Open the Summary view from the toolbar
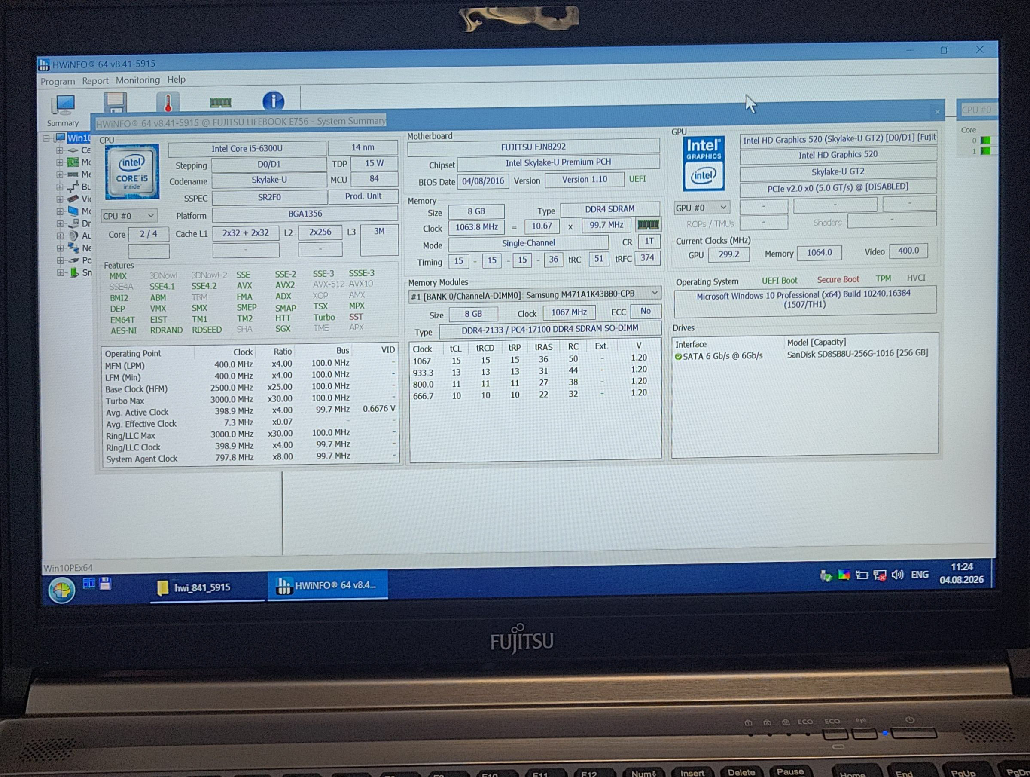1030x777 pixels. (x=63, y=111)
